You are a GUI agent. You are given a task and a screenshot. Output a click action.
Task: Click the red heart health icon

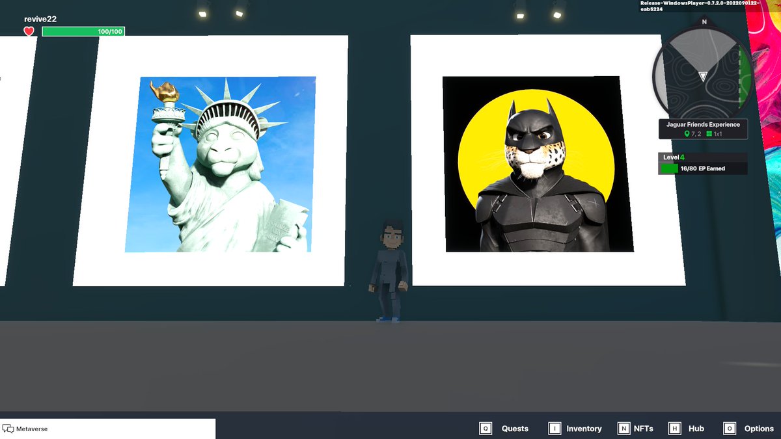[29, 31]
